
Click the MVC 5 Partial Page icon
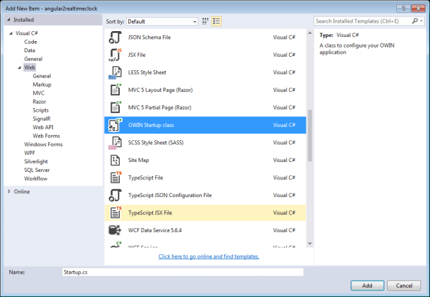point(115,108)
